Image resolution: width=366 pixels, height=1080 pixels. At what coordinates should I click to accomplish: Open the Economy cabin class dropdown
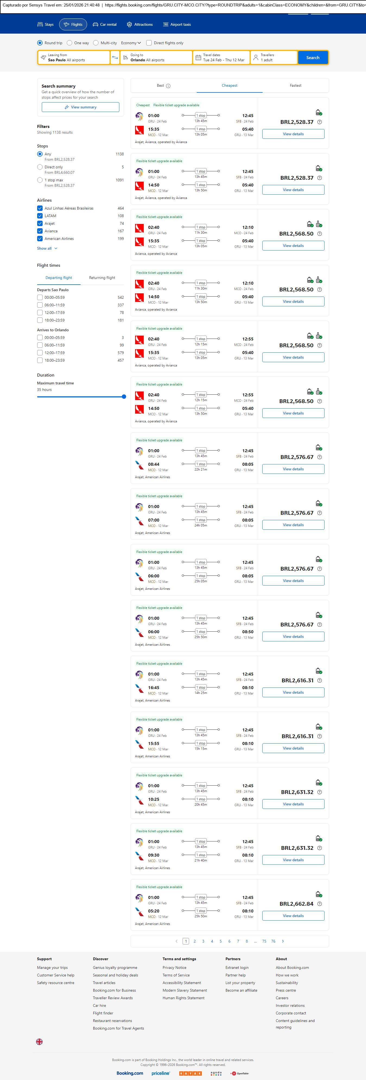(131, 43)
